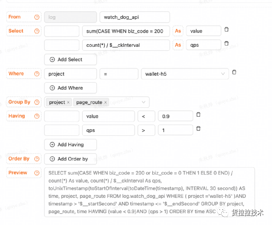Open help icon next to From
This screenshot has width=272, height=225.
click(37, 17)
